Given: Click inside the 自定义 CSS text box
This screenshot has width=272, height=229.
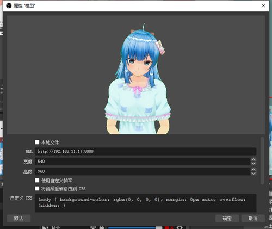Looking at the screenshot, I should click(x=145, y=203).
